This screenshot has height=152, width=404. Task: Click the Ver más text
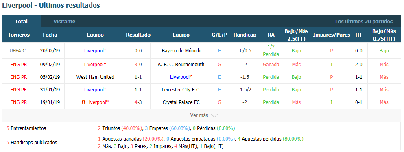pyautogui.click(x=199, y=115)
